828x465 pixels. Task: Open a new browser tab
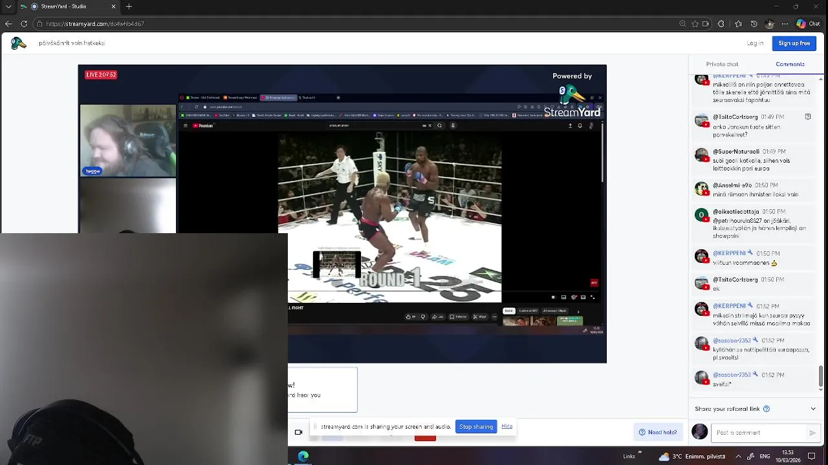click(129, 6)
